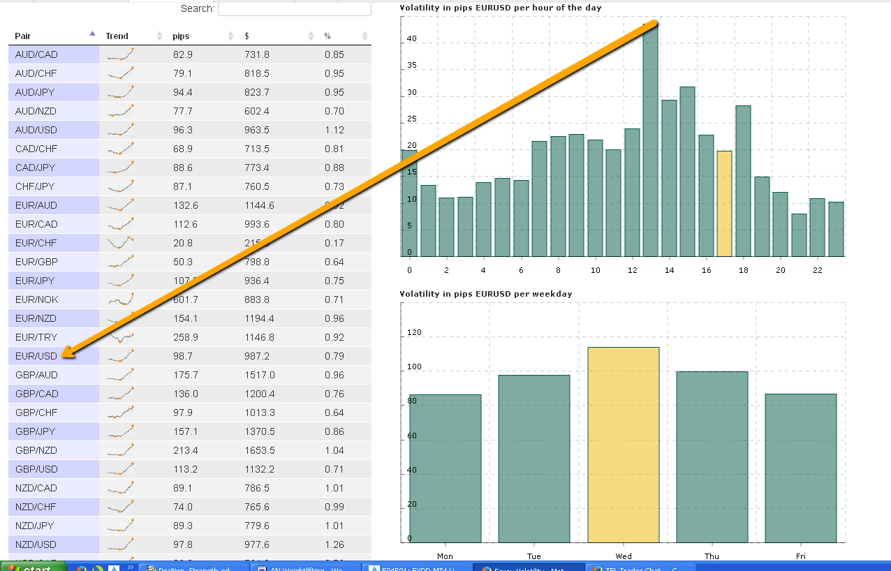Select the NZD/JPY pair
The height and width of the screenshot is (571, 891).
(x=35, y=526)
